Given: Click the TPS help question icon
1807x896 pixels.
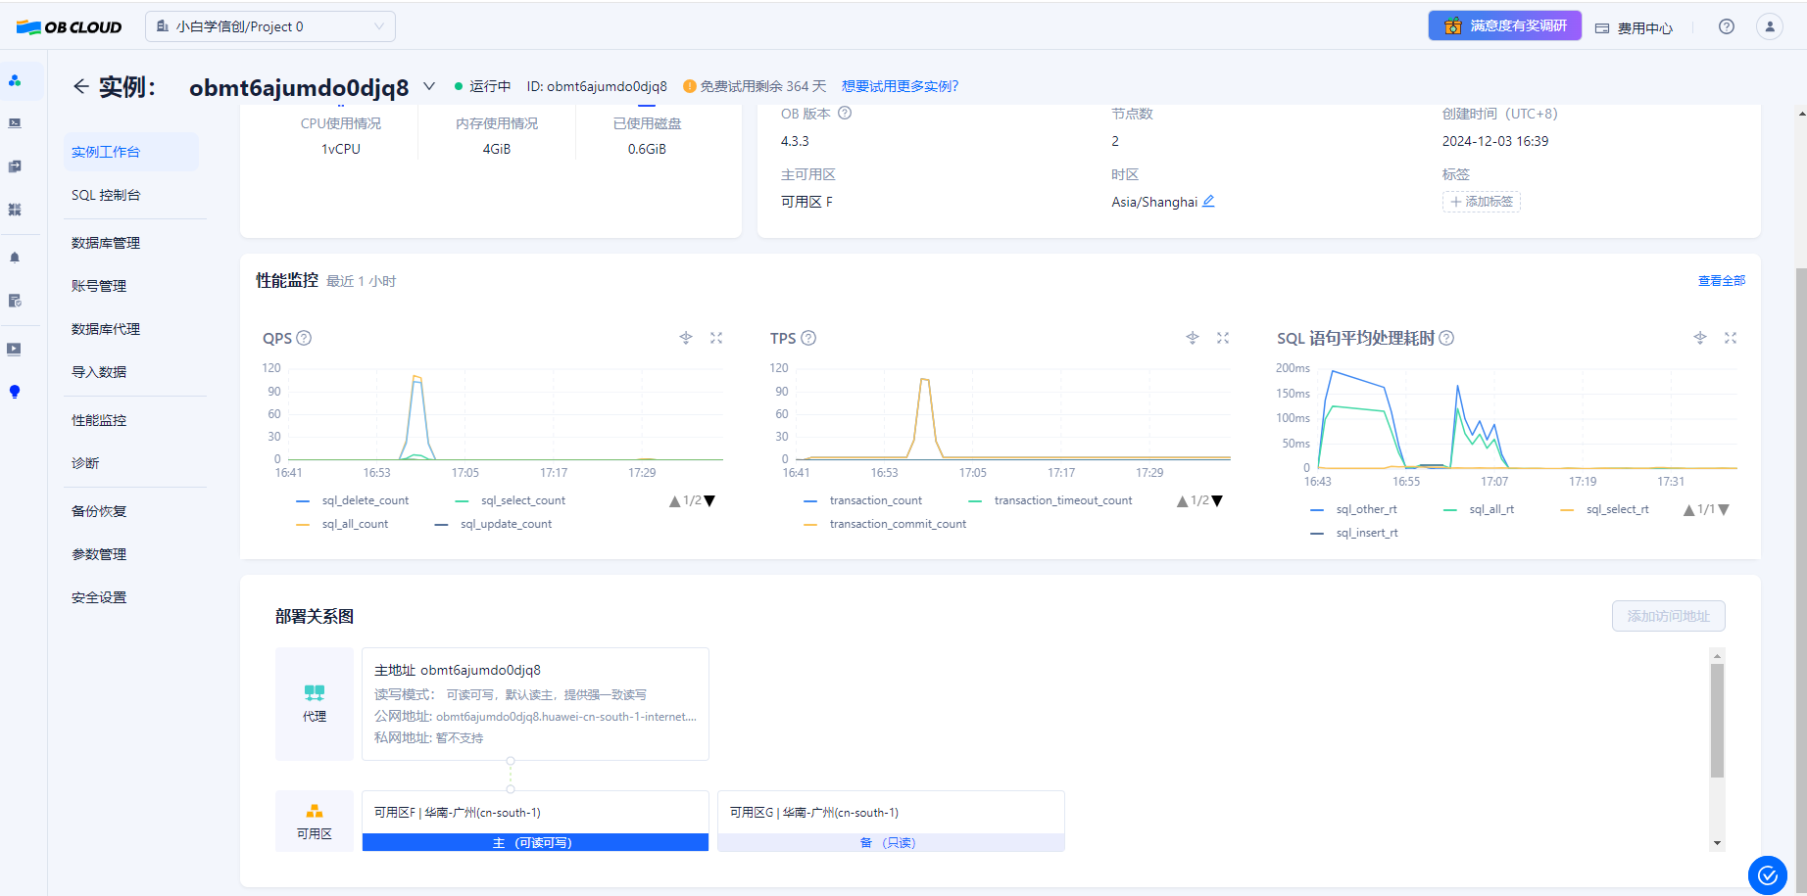Looking at the screenshot, I should 808,338.
